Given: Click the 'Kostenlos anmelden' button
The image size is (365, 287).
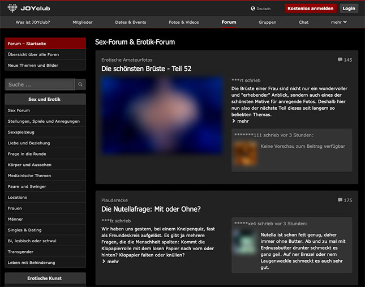Looking at the screenshot, I should (x=311, y=8).
